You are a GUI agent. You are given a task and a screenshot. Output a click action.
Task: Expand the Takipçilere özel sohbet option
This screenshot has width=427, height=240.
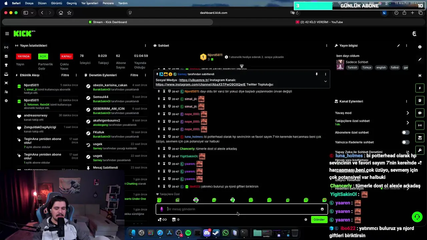coord(408,123)
